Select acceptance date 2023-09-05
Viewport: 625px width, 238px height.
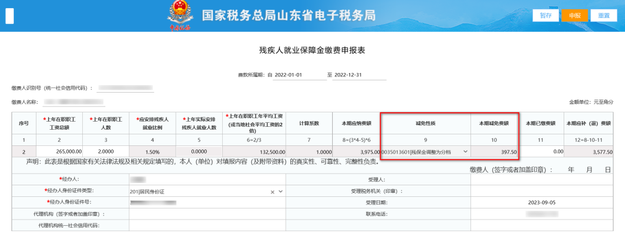[x=542, y=203]
